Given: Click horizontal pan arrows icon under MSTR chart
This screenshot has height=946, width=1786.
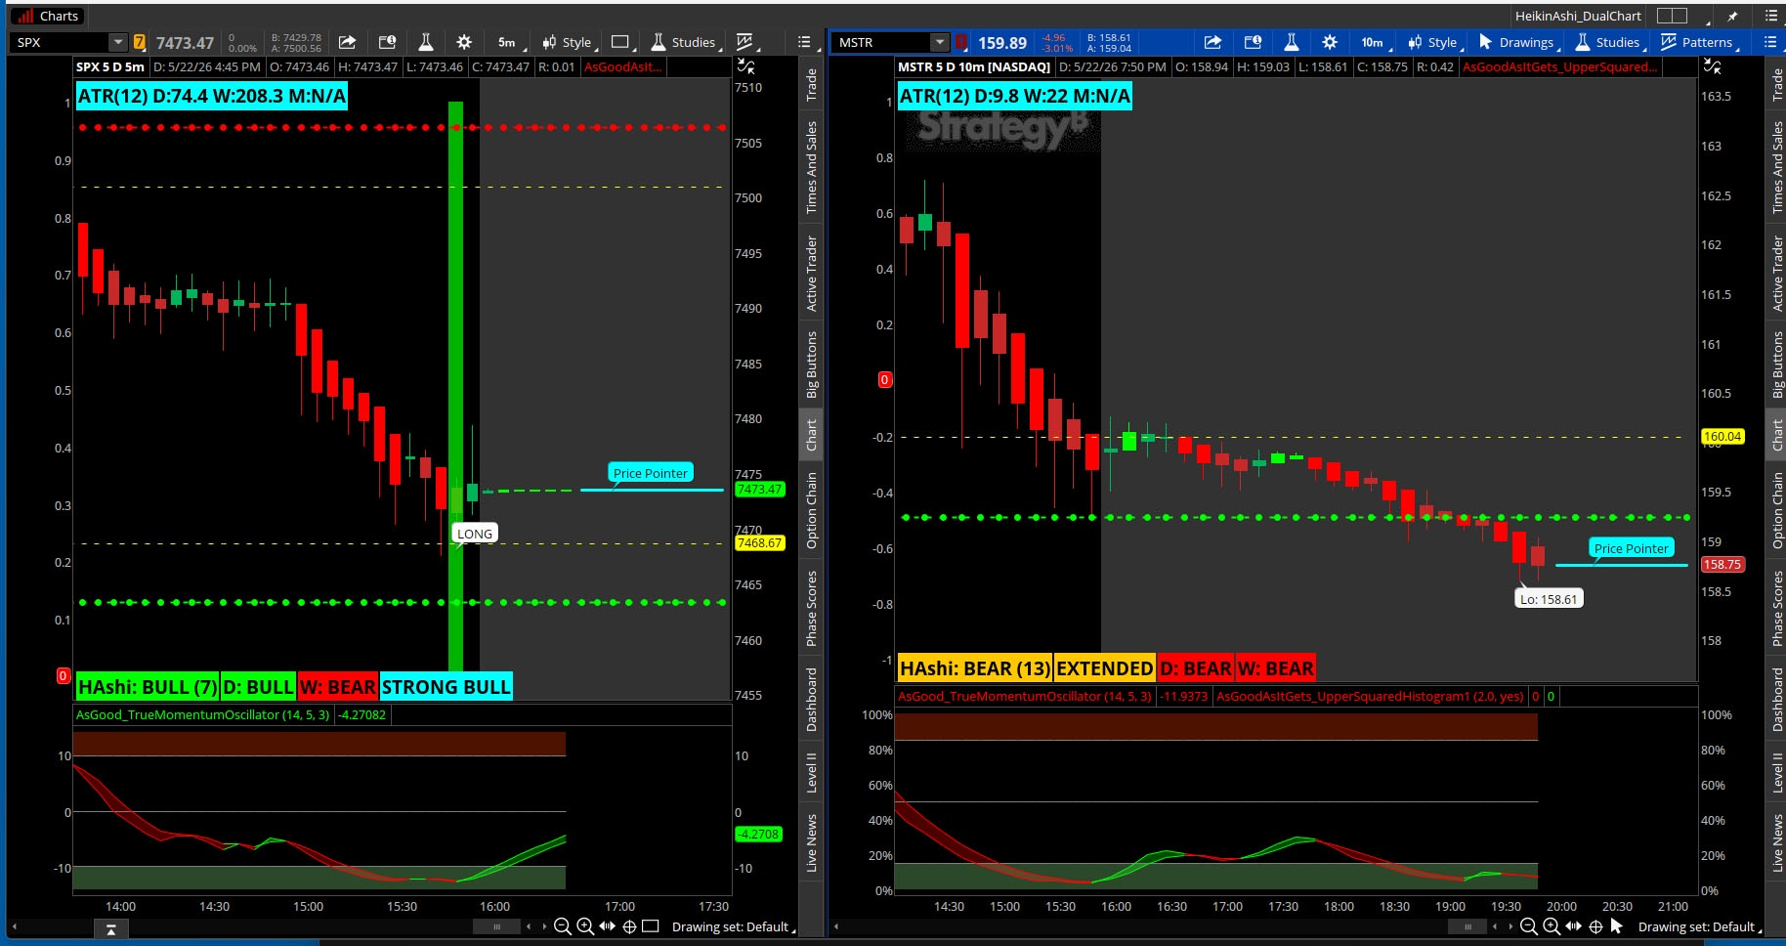Looking at the screenshot, I should point(1573,926).
